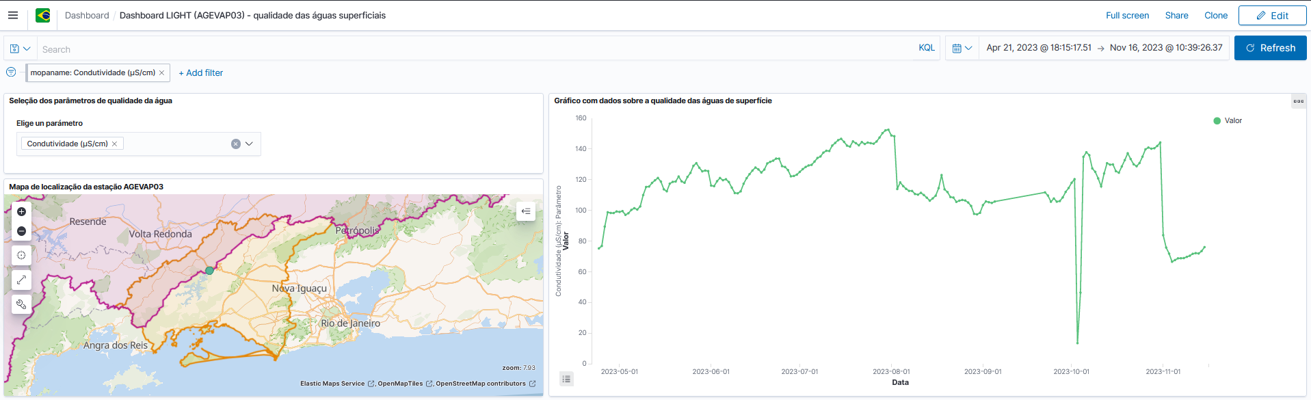Zoom out on the map
Screen dimensions: 1311x400
point(21,231)
